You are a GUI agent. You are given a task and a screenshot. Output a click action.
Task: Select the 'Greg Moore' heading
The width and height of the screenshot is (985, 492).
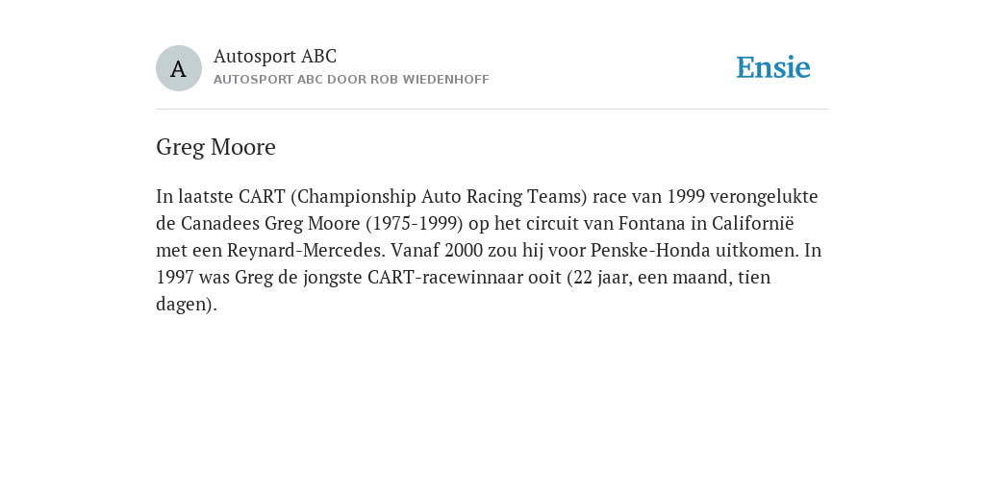[x=215, y=147]
